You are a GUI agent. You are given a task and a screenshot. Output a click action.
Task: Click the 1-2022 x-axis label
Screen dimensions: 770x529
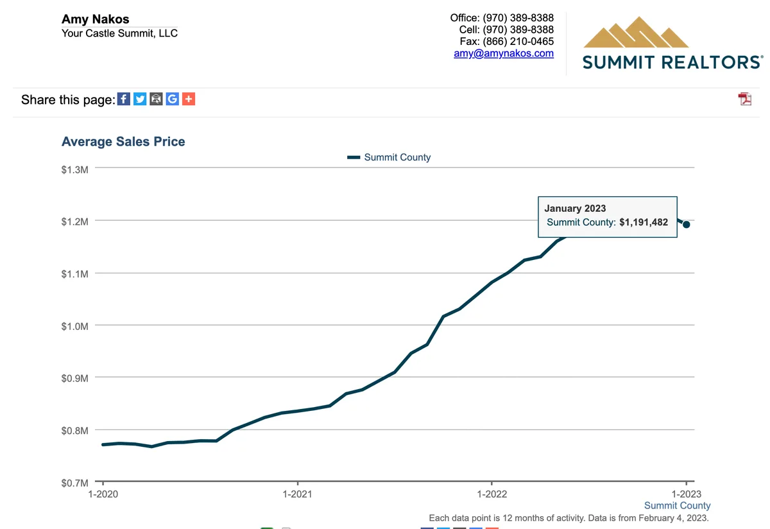pyautogui.click(x=492, y=494)
